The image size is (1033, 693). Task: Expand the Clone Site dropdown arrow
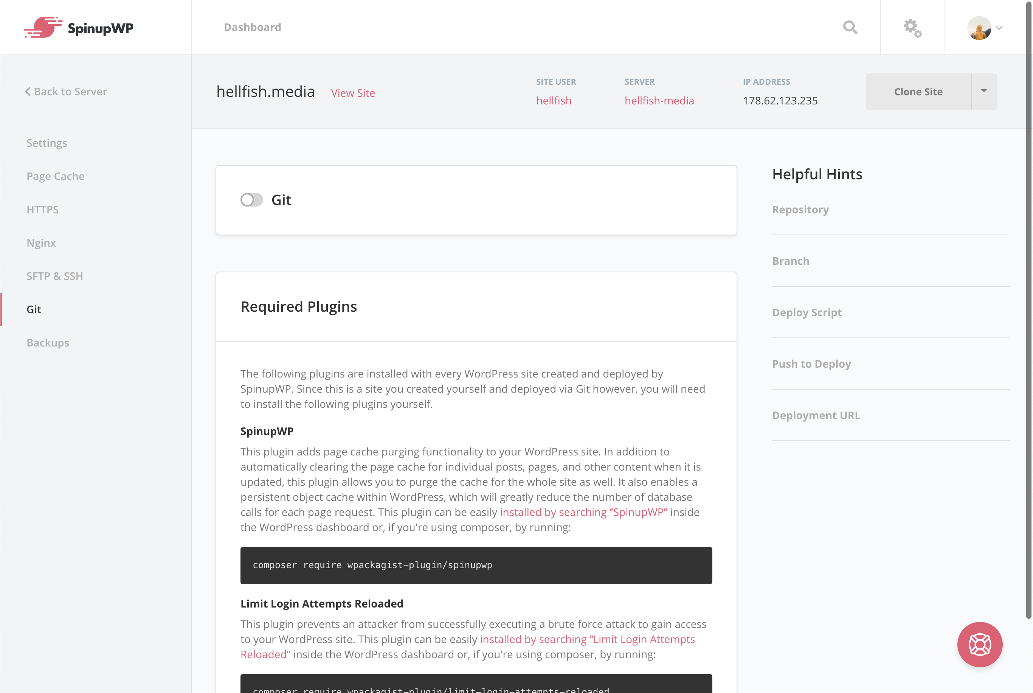click(983, 91)
